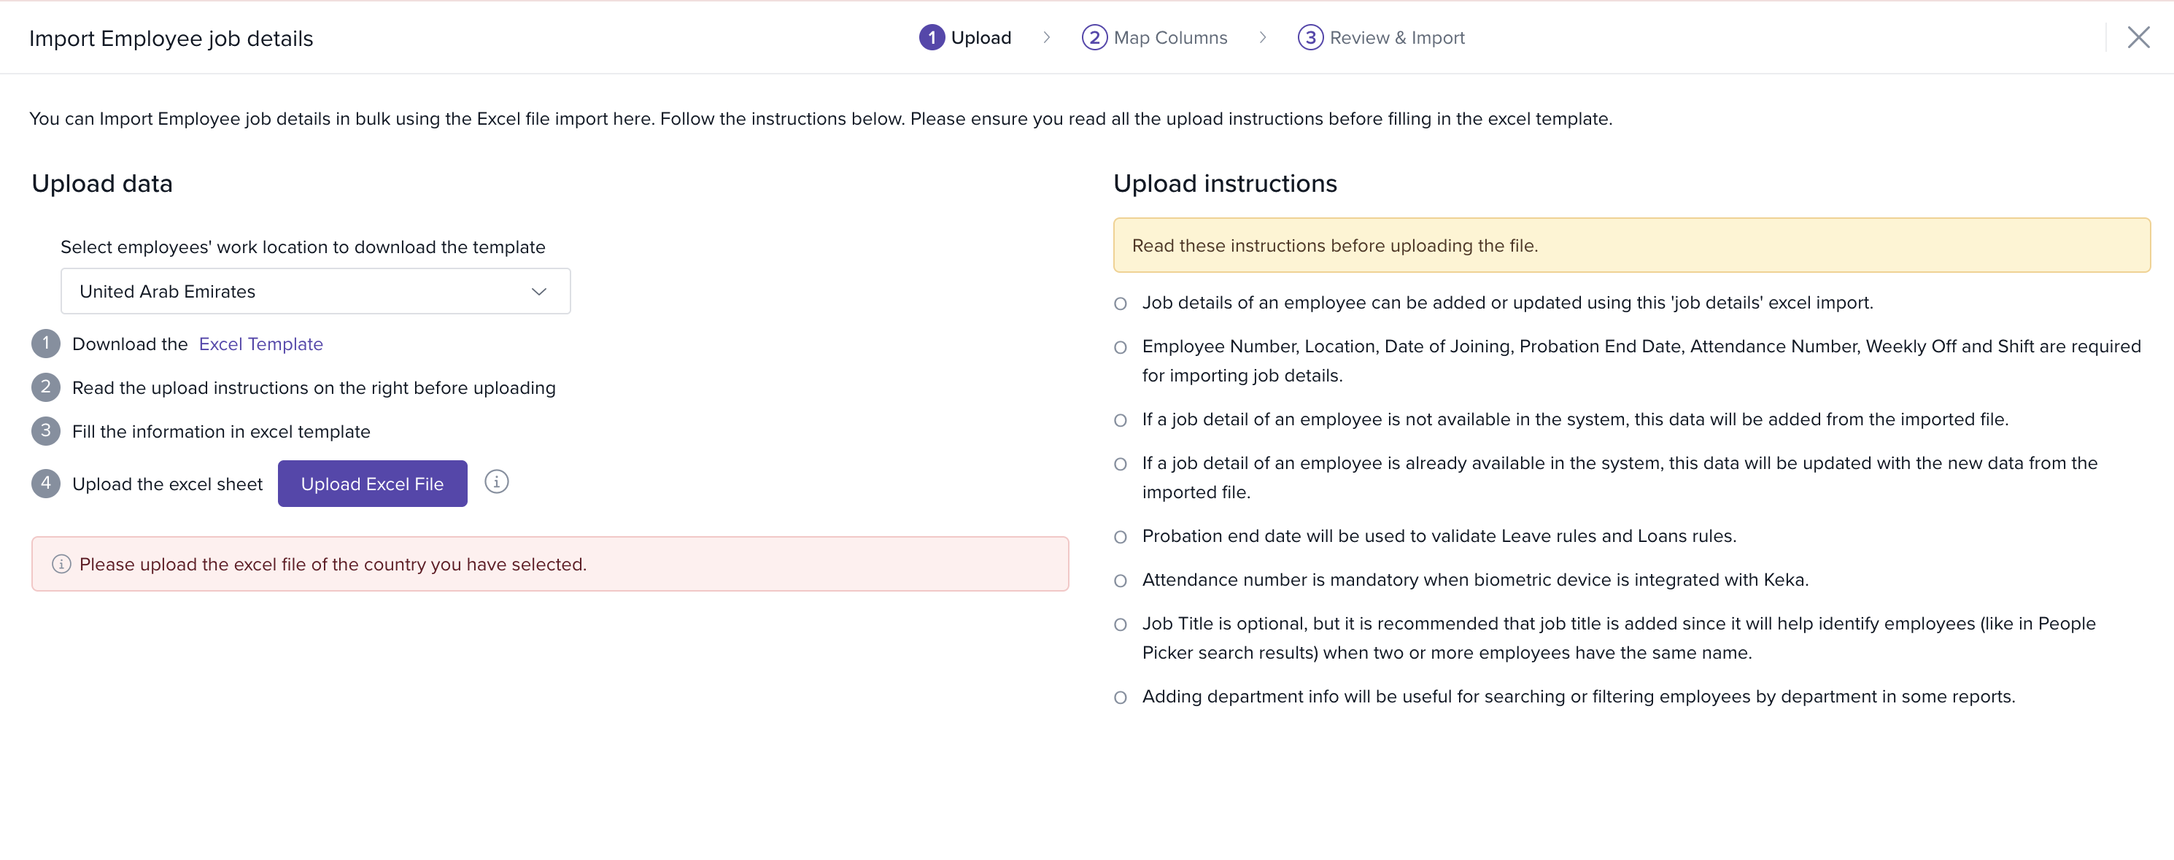The image size is (2174, 860).
Task: Download the Excel Template link
Action: click(260, 344)
